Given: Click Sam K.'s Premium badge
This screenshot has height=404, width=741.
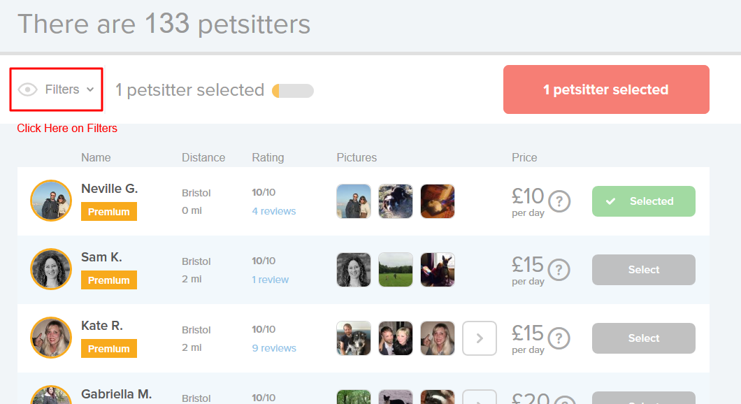Looking at the screenshot, I should pos(109,280).
